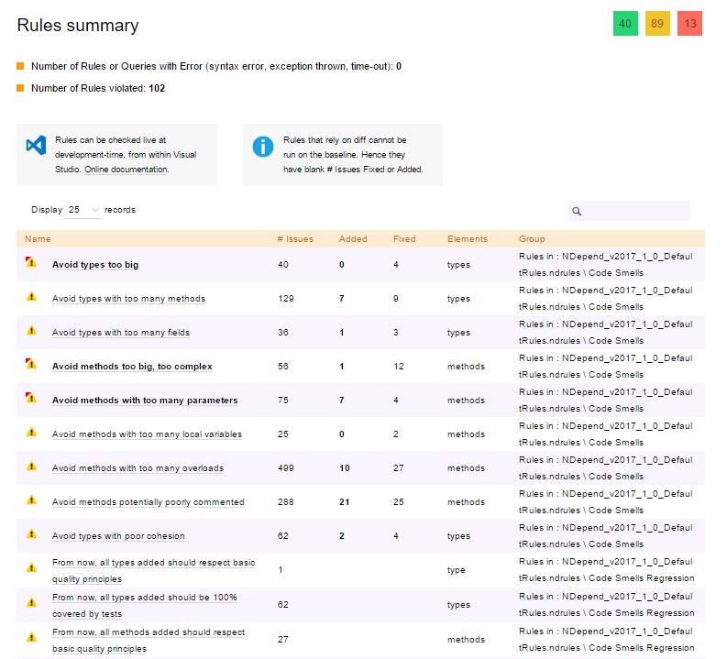
Task: Click warning icon for potentially poorly commented rule
Action: [31, 500]
